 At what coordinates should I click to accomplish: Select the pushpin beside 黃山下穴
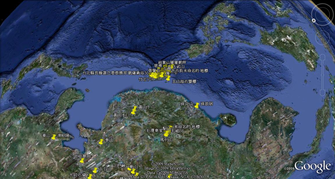click(x=135, y=108)
